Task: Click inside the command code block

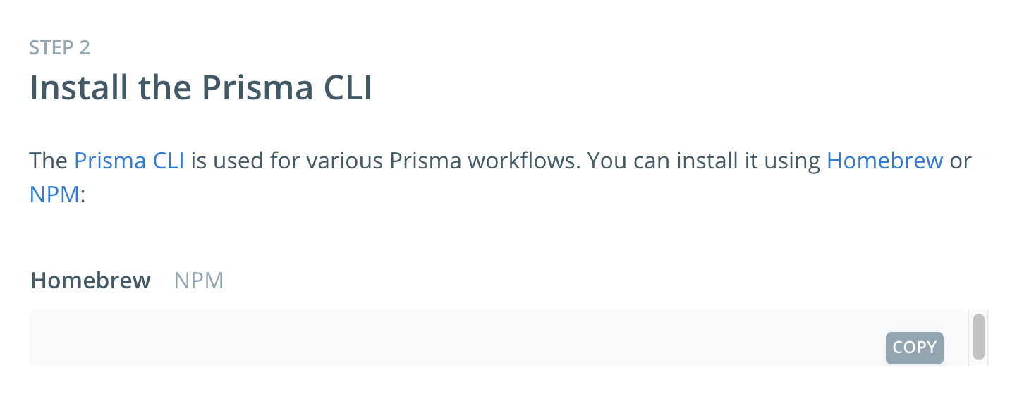Action: click(423, 338)
